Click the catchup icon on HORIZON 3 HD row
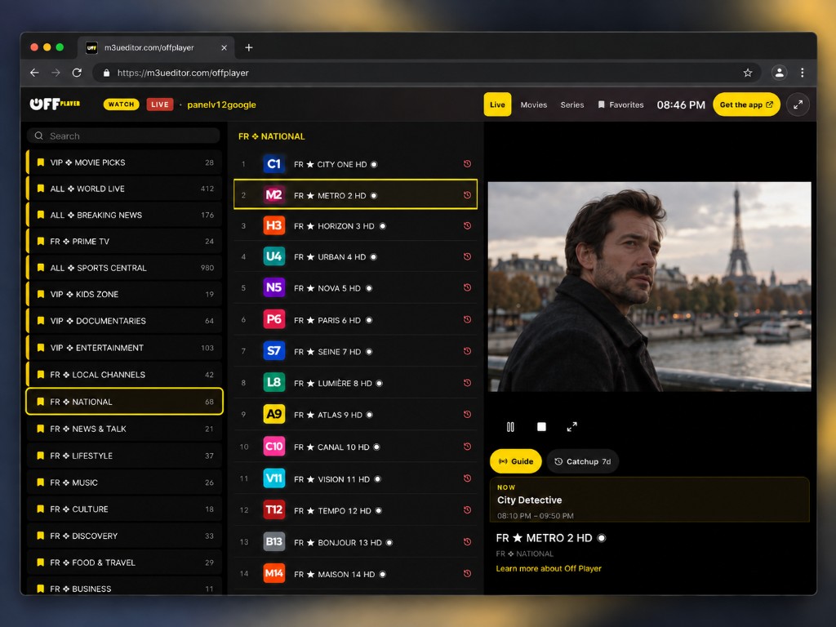The image size is (836, 627). 467,225
